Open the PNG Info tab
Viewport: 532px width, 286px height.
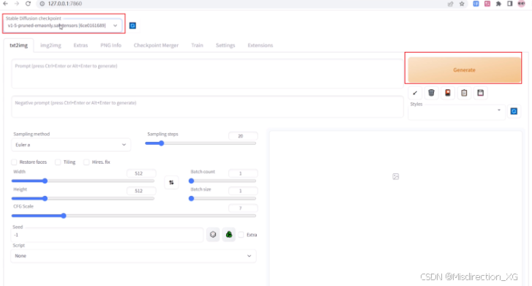(x=110, y=45)
